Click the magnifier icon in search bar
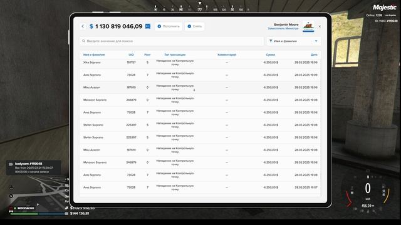The height and width of the screenshot is (225, 401). pos(83,41)
